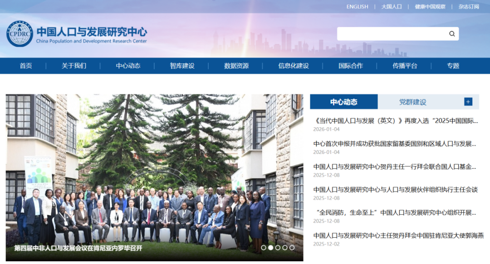Screen dimensions: 490x264
Task: Click the featured carousel photo banner
Action: (x=153, y=172)
